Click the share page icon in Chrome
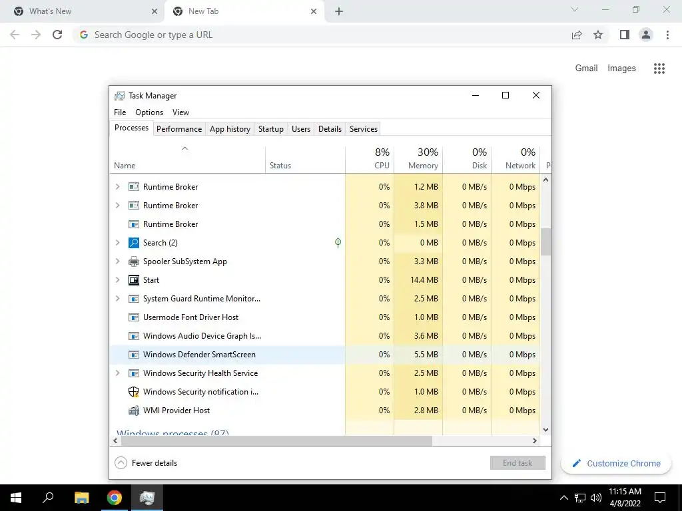Viewport: 682px width, 511px height. (x=577, y=35)
